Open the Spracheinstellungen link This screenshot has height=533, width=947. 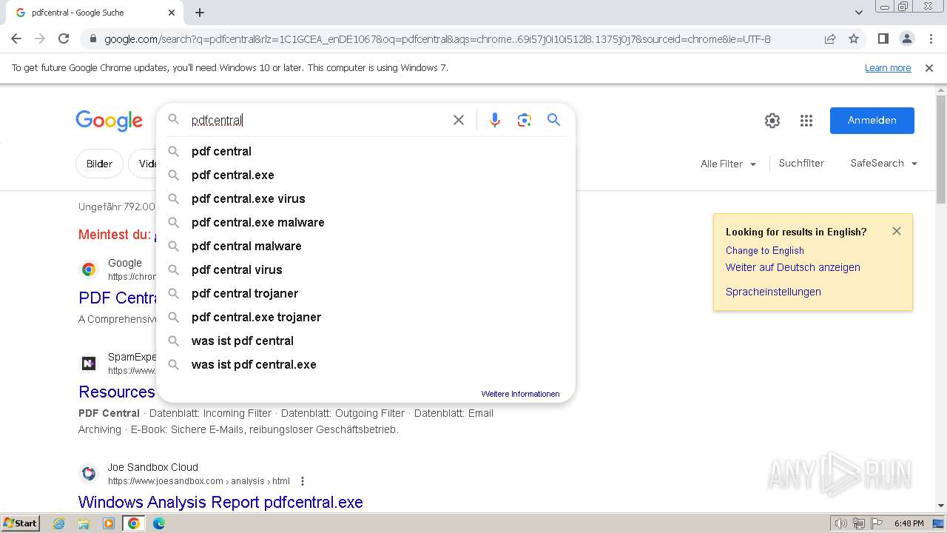(x=773, y=292)
